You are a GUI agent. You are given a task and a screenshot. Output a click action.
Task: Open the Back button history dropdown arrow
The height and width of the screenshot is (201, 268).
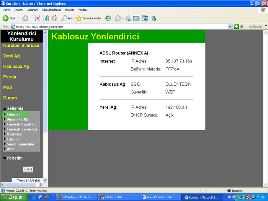click(18, 18)
